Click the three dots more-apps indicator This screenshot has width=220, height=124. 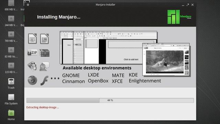pyautogui.click(x=55, y=78)
